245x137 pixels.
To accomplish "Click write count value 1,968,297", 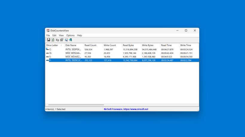I will [108, 49].
